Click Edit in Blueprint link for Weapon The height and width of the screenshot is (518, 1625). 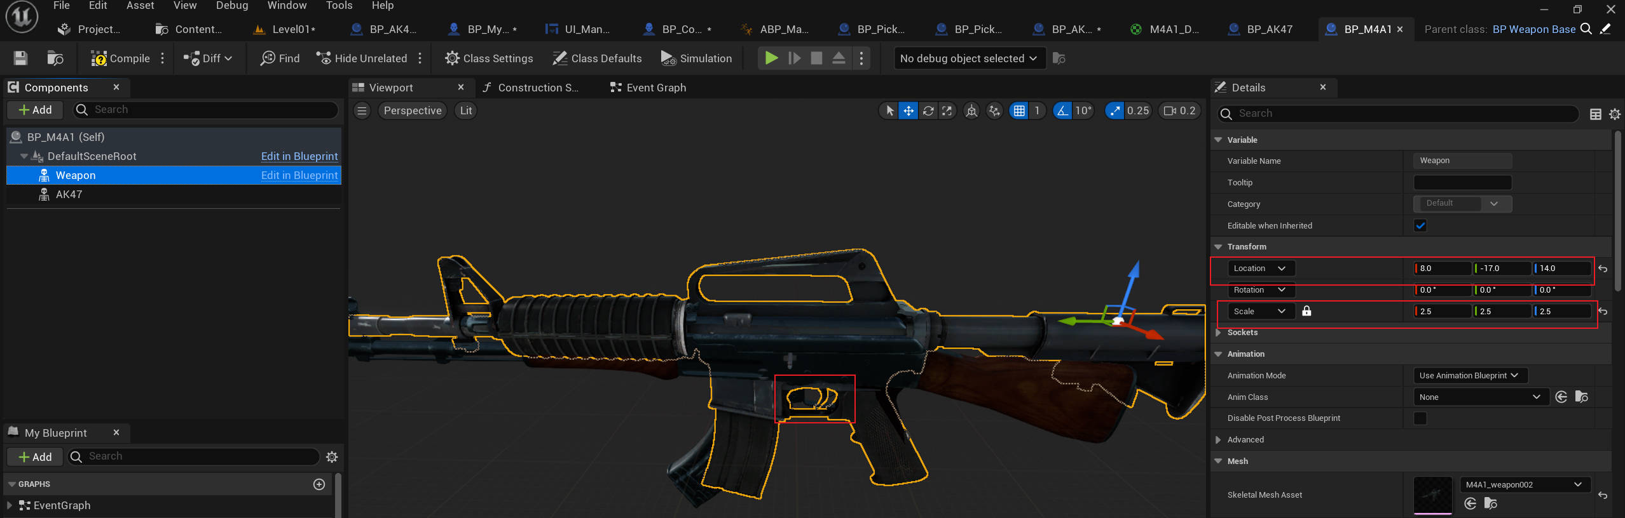coord(299,175)
